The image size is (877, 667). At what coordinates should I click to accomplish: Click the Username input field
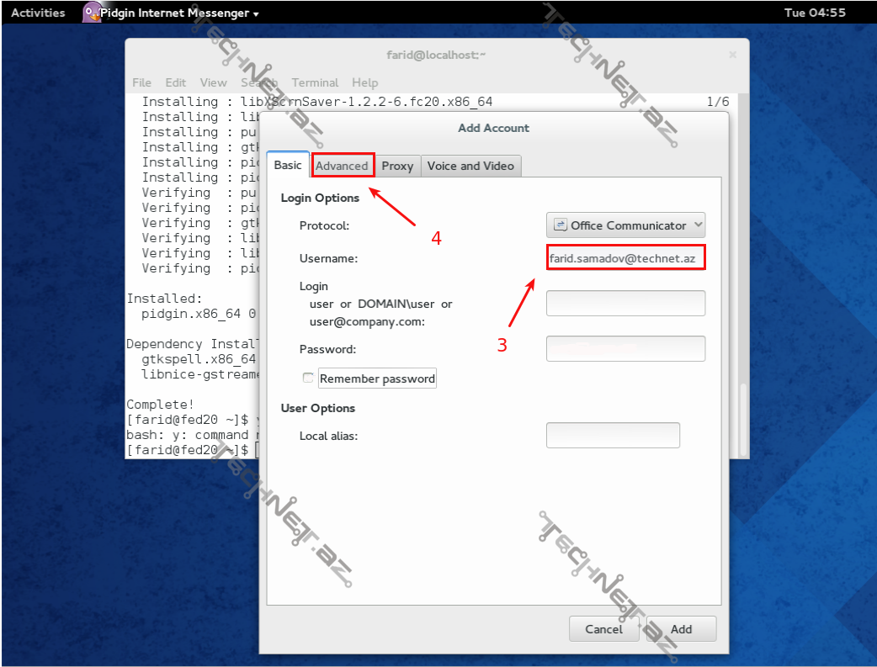[625, 257]
